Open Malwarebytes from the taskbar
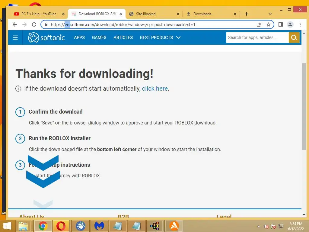The height and width of the screenshot is (232, 309). (x=99, y=226)
